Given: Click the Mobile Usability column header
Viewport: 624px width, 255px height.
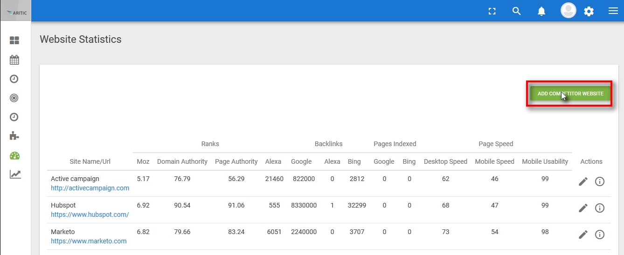Looking at the screenshot, I should 545,161.
